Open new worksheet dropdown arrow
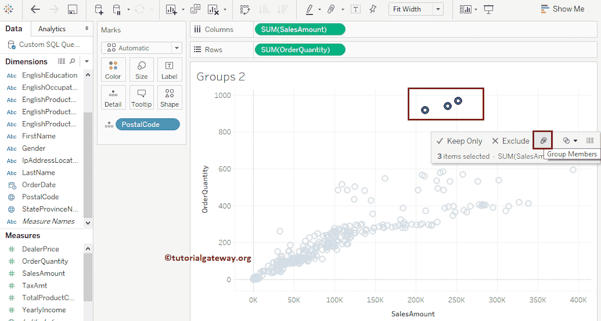 [183, 9]
